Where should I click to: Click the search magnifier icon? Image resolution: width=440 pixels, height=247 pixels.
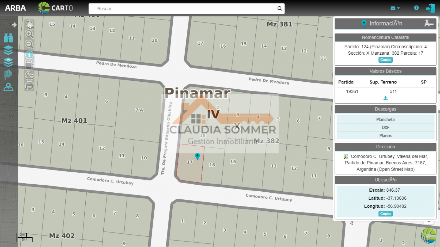280,8
